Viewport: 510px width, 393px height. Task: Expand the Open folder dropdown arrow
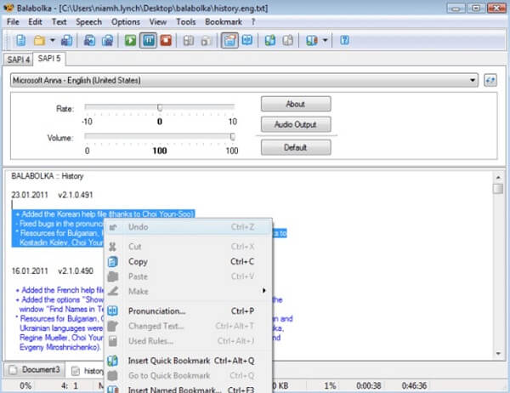click(53, 40)
